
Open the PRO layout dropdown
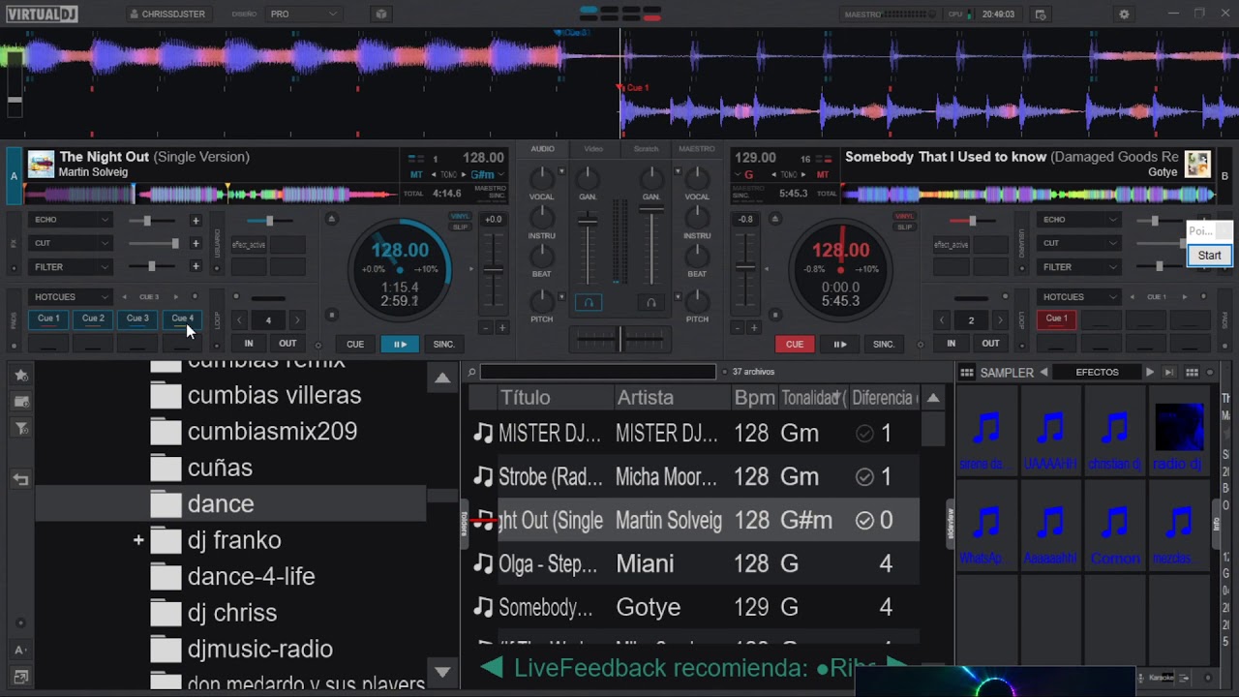[x=303, y=15]
